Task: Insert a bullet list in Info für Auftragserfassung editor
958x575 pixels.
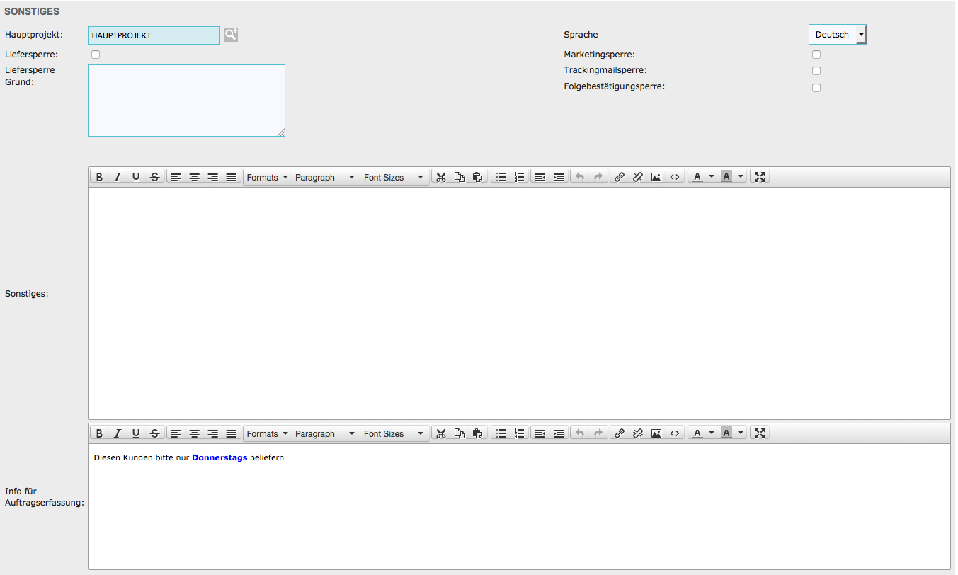Action: coord(501,433)
